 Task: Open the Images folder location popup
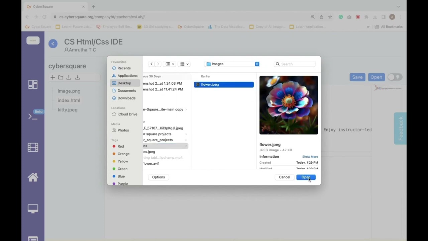[232, 64]
